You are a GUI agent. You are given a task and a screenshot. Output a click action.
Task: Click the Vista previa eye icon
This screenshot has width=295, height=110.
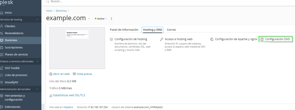click(74, 74)
